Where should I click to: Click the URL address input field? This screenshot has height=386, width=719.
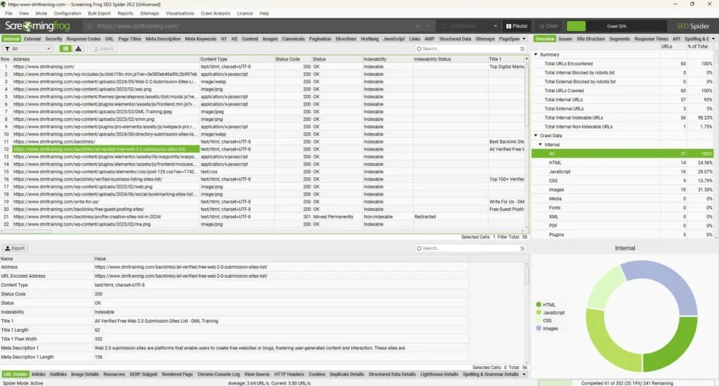[x=257, y=26]
